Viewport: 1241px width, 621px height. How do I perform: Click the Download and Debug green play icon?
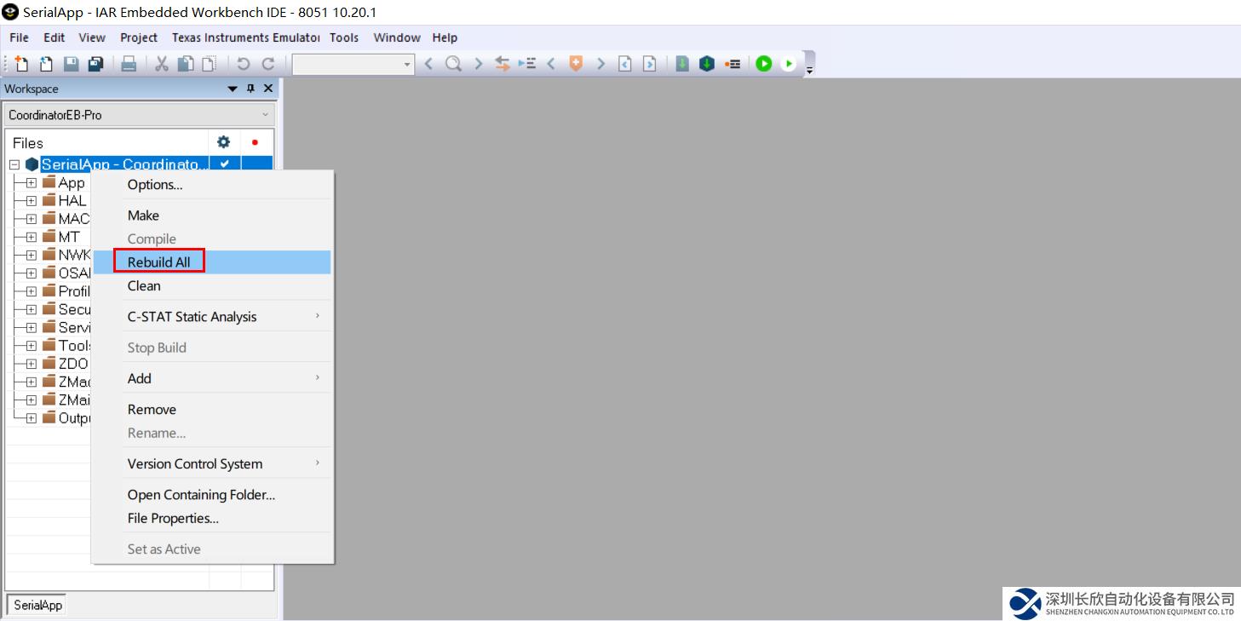click(x=763, y=64)
